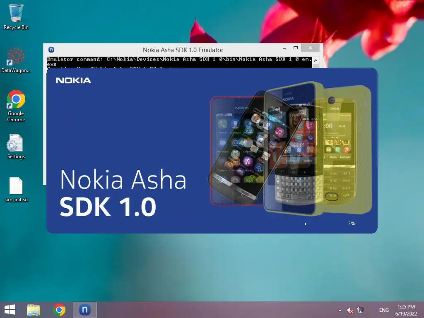
Task: Open File Explorer from the taskbar
Action: click(x=34, y=310)
